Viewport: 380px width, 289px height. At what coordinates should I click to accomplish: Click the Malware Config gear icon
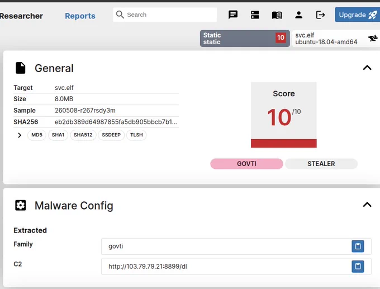[20, 205]
